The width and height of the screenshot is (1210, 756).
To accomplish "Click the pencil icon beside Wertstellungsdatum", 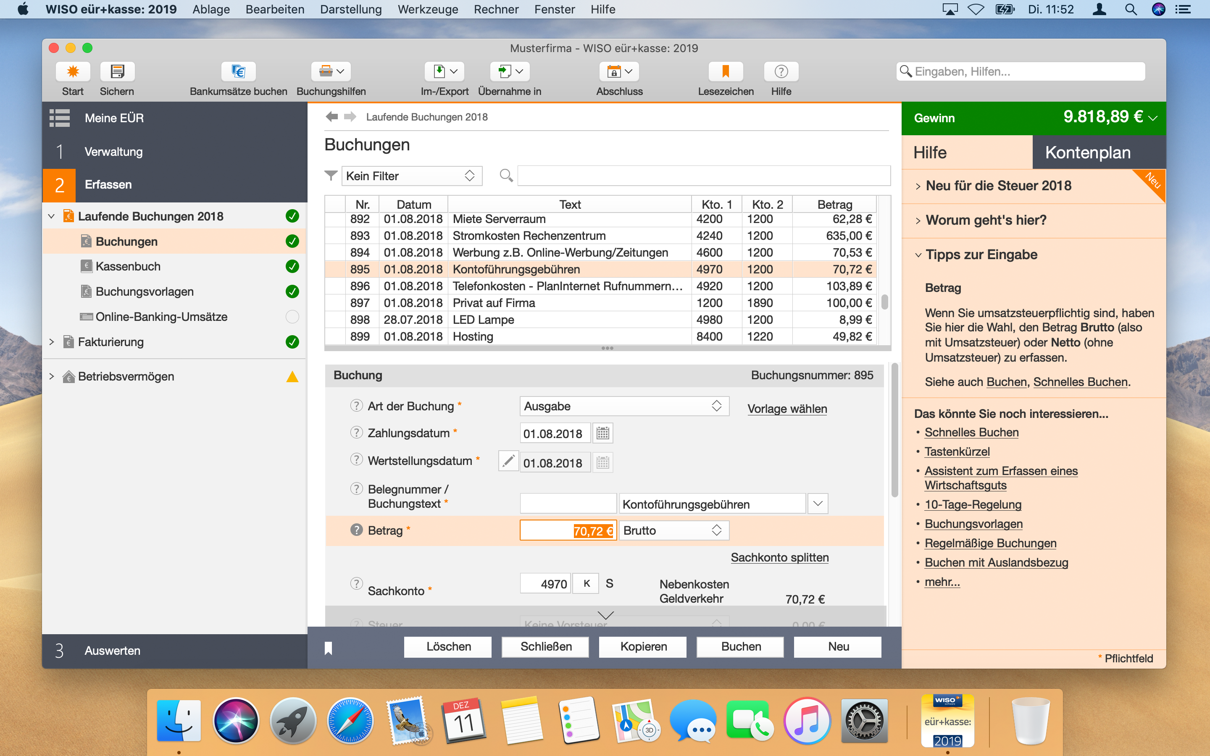I will coord(508,461).
